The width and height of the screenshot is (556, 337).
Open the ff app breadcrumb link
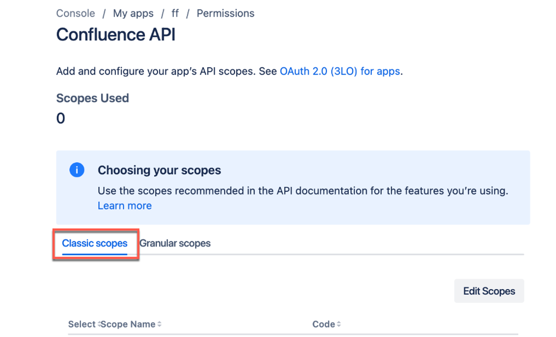pos(175,13)
